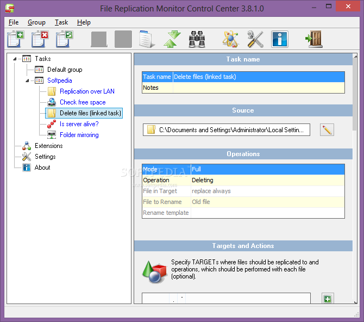
Task: Open the File menu
Action: (14, 22)
